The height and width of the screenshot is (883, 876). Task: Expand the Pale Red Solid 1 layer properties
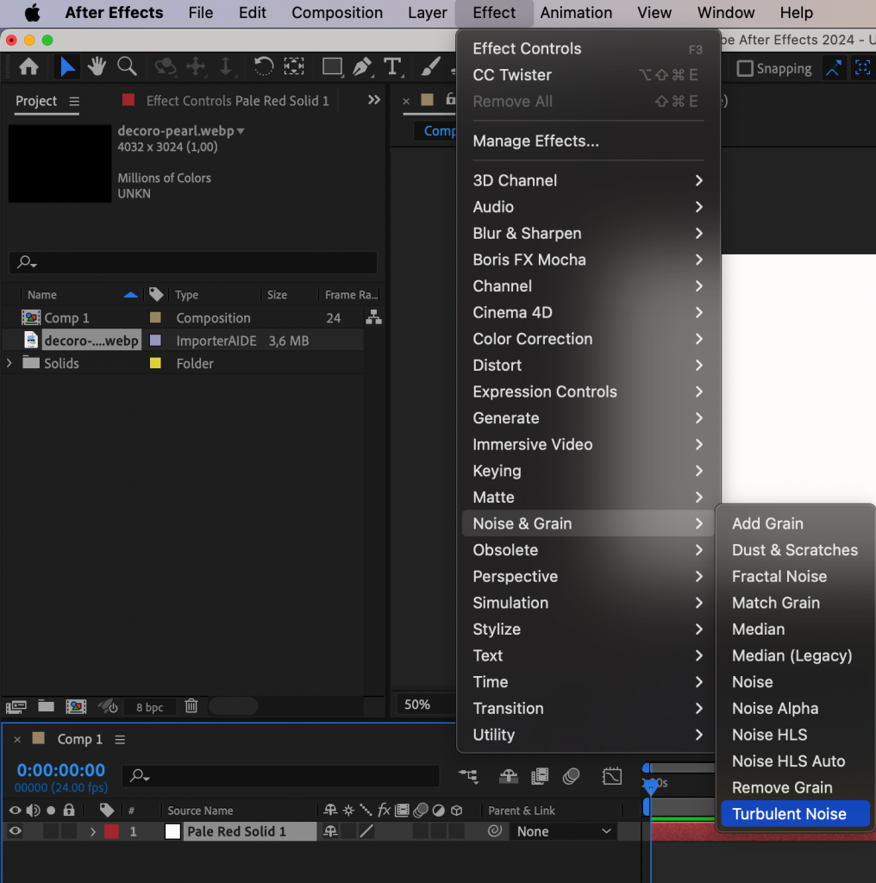tap(92, 831)
